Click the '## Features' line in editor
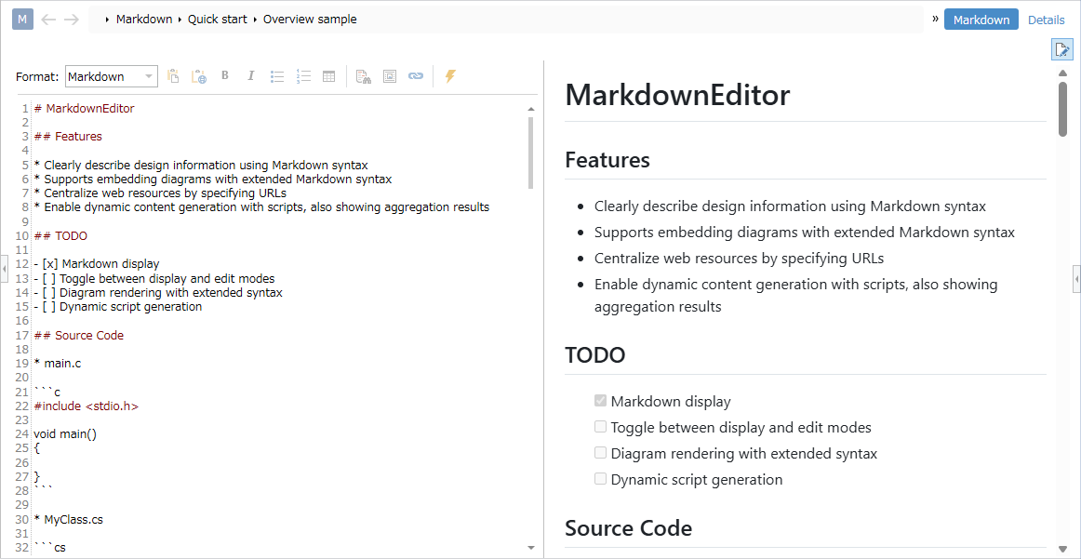The height and width of the screenshot is (559, 1081). (x=68, y=137)
